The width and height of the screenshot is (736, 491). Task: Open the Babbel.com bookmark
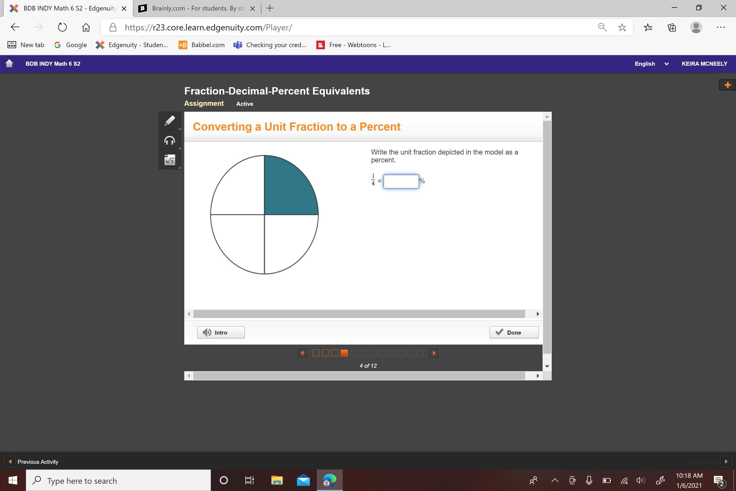(x=202, y=45)
